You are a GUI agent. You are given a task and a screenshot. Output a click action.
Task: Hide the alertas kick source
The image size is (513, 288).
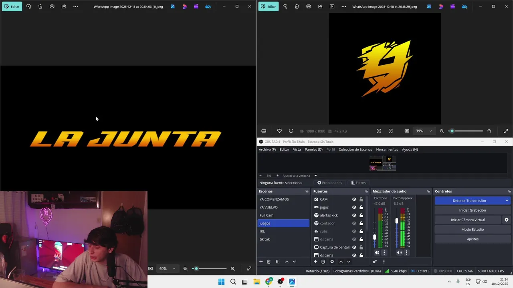coord(354,215)
